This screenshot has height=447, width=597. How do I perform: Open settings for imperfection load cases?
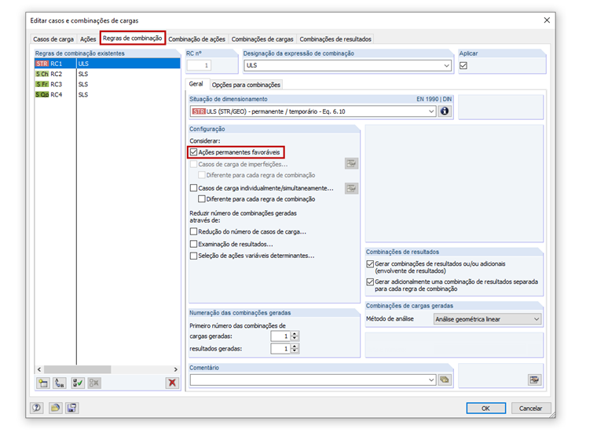coord(351,164)
